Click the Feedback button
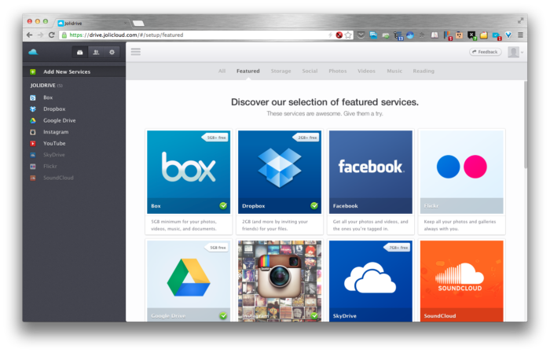 tap(485, 52)
